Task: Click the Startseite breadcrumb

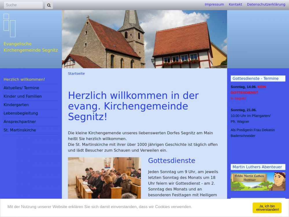Action: tap(76, 73)
